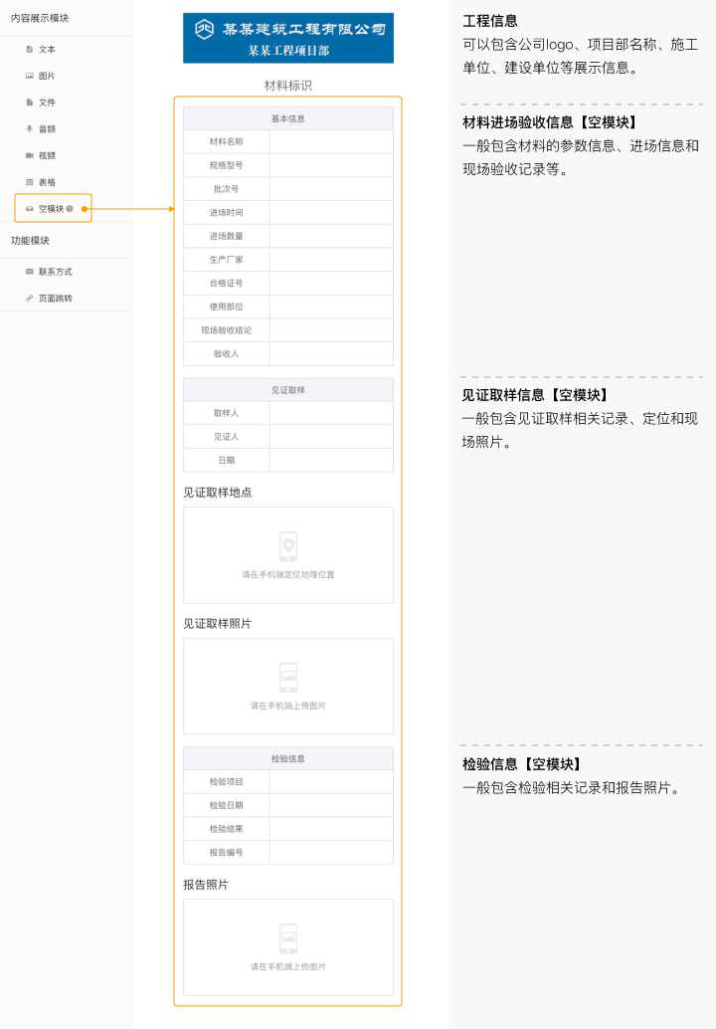Click the 使用部位 value field
Screen dimensions: 716x1029
(331, 308)
